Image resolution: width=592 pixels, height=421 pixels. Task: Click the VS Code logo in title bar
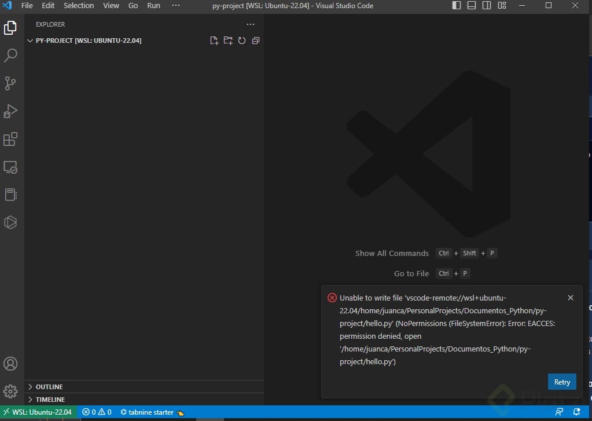(x=7, y=5)
